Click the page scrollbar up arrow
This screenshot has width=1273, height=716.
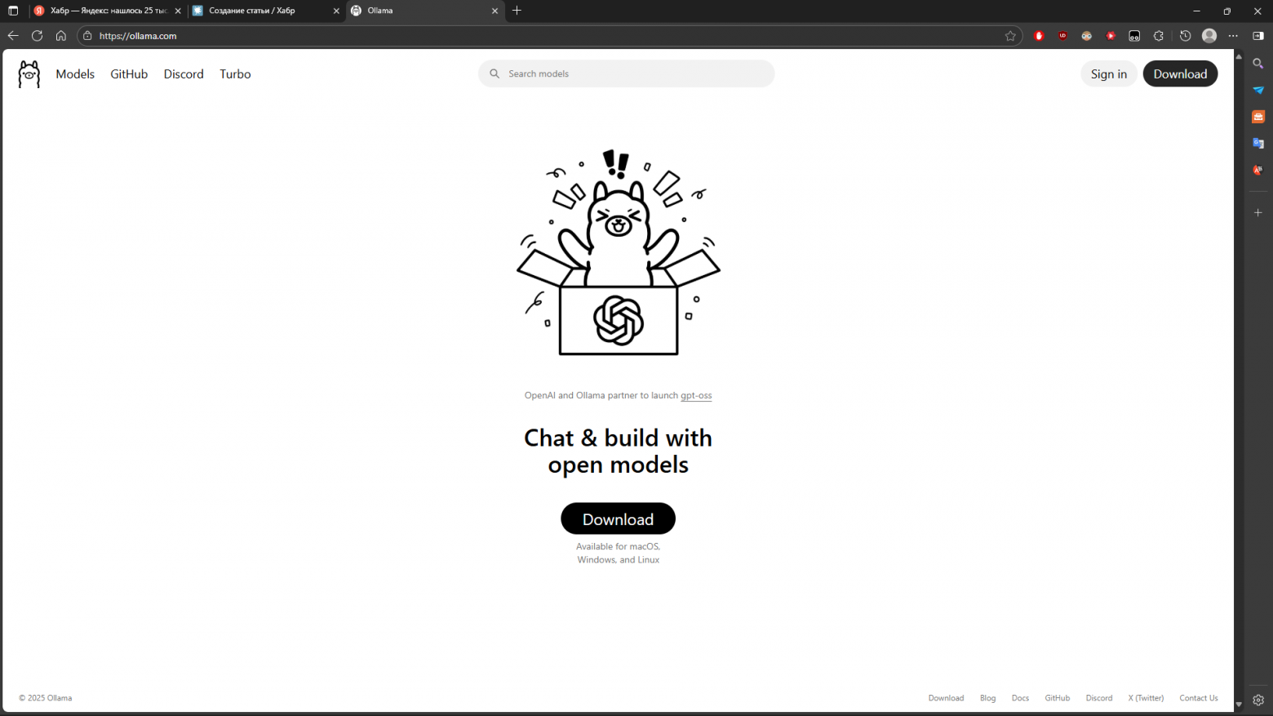1239,56
